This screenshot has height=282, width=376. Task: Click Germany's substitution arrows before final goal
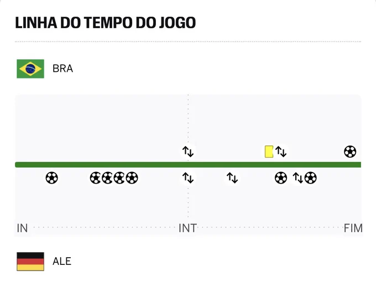298,178
